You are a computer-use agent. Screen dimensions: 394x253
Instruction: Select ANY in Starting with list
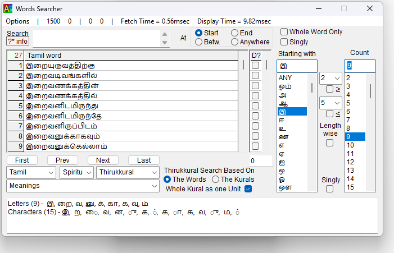[292, 78]
